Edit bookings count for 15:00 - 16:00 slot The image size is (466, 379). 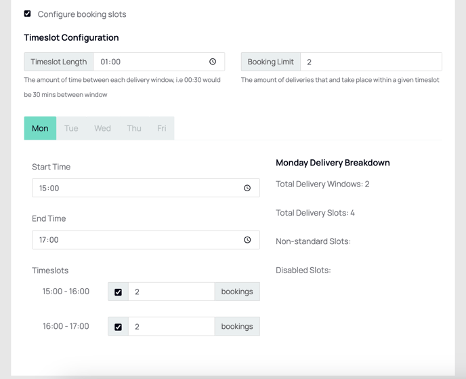tap(171, 292)
